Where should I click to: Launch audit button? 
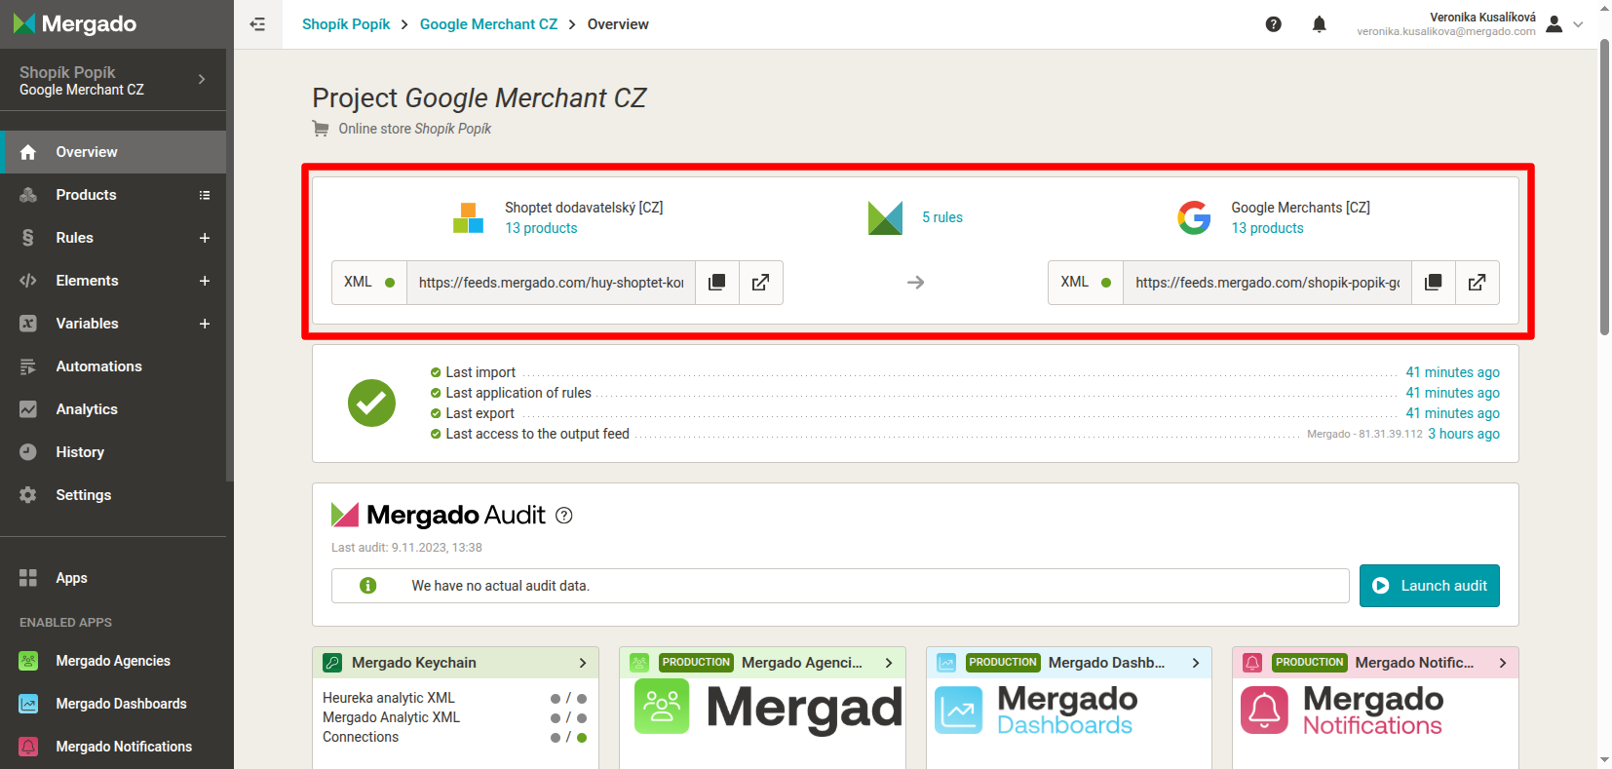[x=1429, y=586]
